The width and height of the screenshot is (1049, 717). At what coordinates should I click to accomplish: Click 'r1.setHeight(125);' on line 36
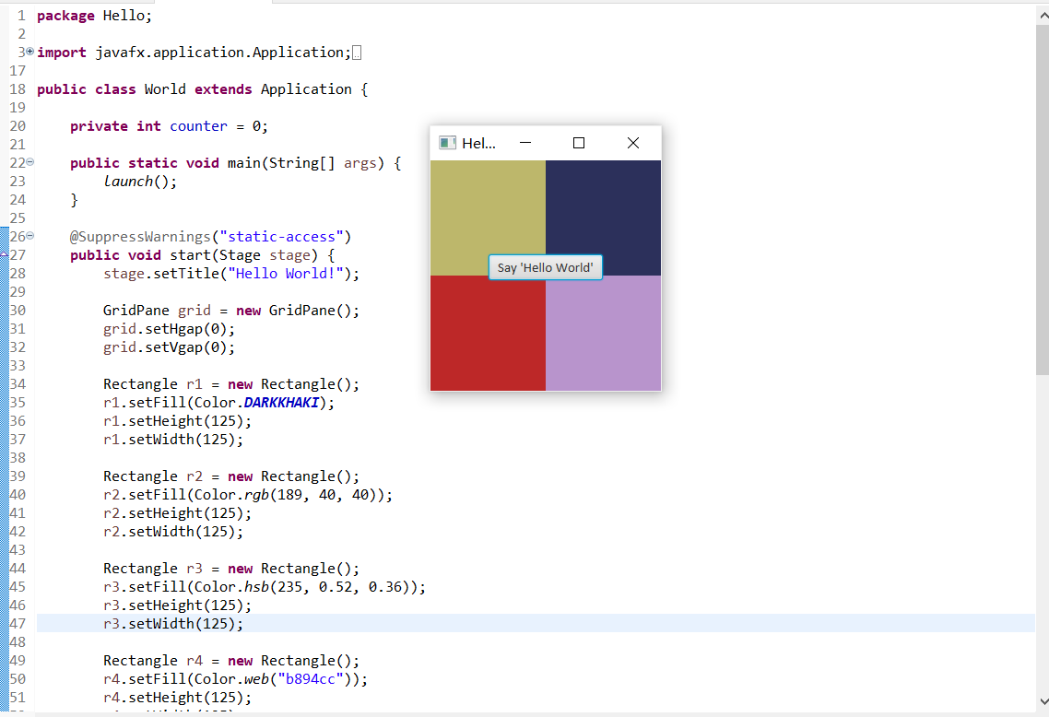(177, 421)
